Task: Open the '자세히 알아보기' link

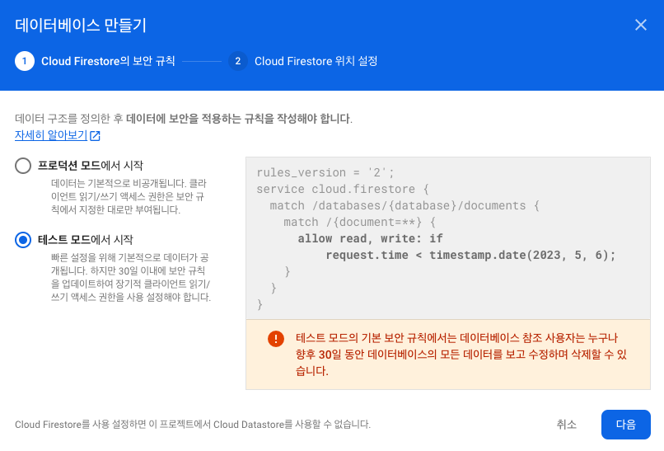Action: (51, 135)
